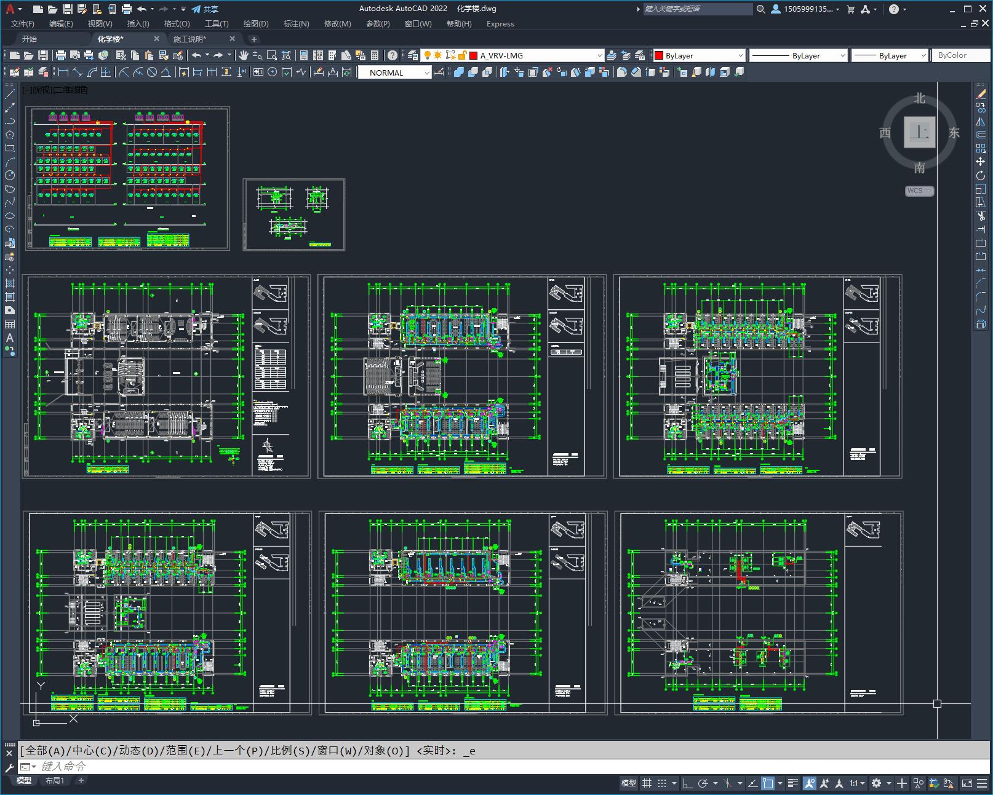Open the Layer Properties Manager icon
The width and height of the screenshot is (993, 795).
pyautogui.click(x=413, y=55)
